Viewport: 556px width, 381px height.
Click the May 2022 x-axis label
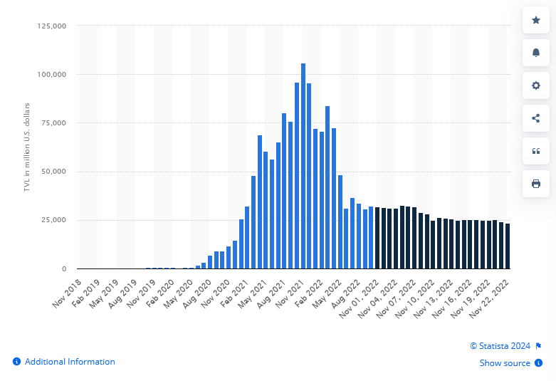tap(326, 294)
